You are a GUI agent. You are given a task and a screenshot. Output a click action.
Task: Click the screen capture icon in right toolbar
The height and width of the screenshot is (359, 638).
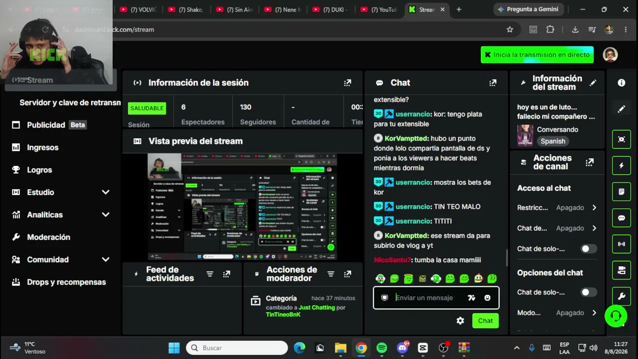pos(622,139)
